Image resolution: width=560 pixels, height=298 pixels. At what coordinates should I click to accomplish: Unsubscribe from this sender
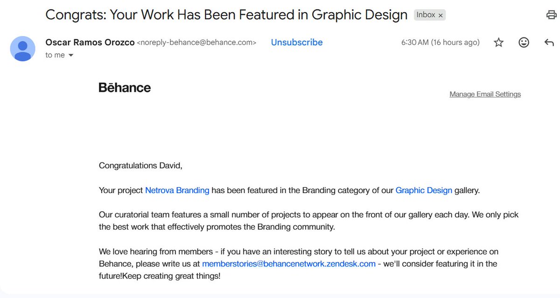[x=297, y=42]
